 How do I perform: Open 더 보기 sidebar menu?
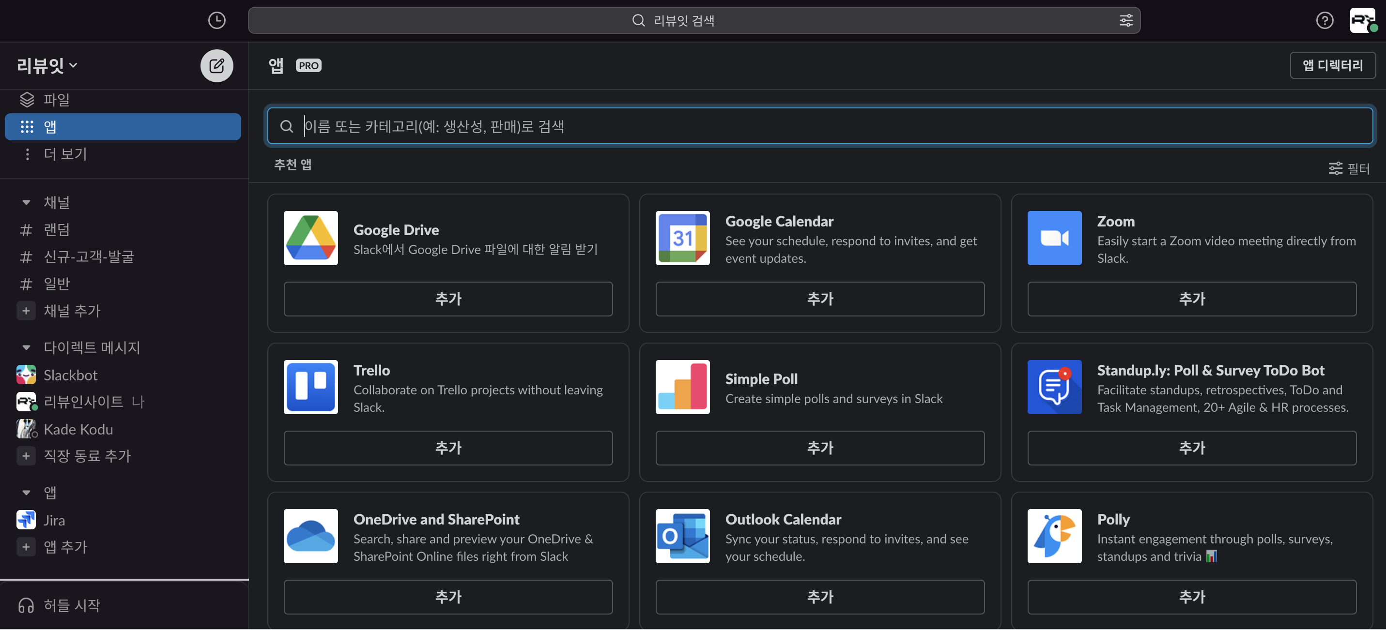tap(64, 154)
